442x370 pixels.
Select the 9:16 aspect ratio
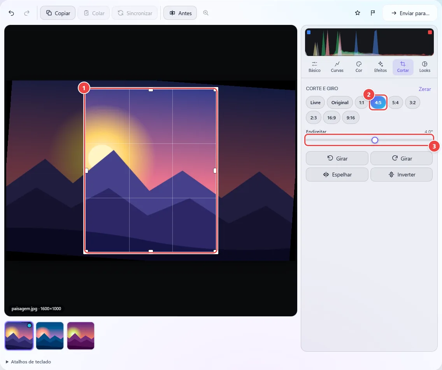pos(351,118)
